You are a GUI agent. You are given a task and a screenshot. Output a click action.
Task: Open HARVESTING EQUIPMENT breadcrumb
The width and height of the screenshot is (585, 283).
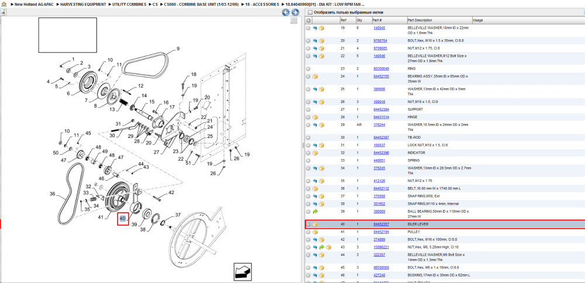tap(84, 4)
